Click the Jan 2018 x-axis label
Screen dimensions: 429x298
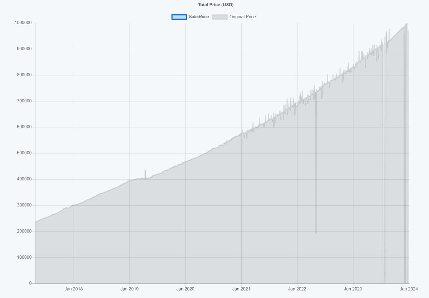pyautogui.click(x=74, y=289)
